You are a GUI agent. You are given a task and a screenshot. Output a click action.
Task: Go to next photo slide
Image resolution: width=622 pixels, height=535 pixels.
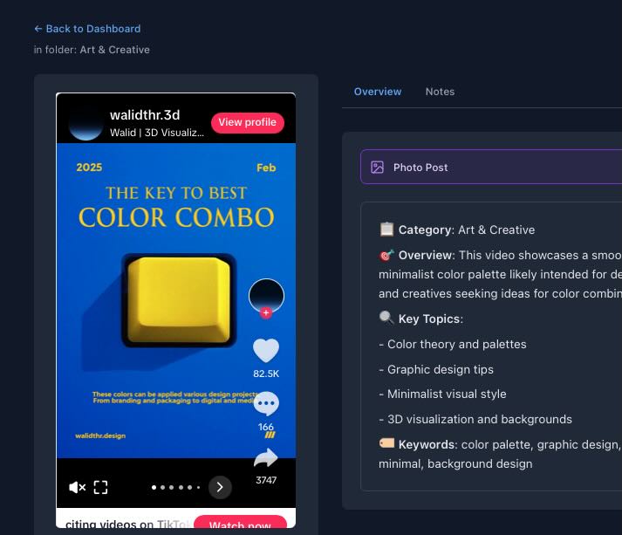click(220, 487)
